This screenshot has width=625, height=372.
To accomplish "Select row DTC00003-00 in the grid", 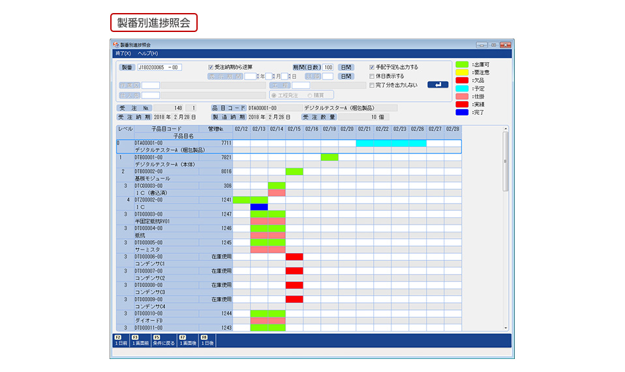I will point(288,189).
